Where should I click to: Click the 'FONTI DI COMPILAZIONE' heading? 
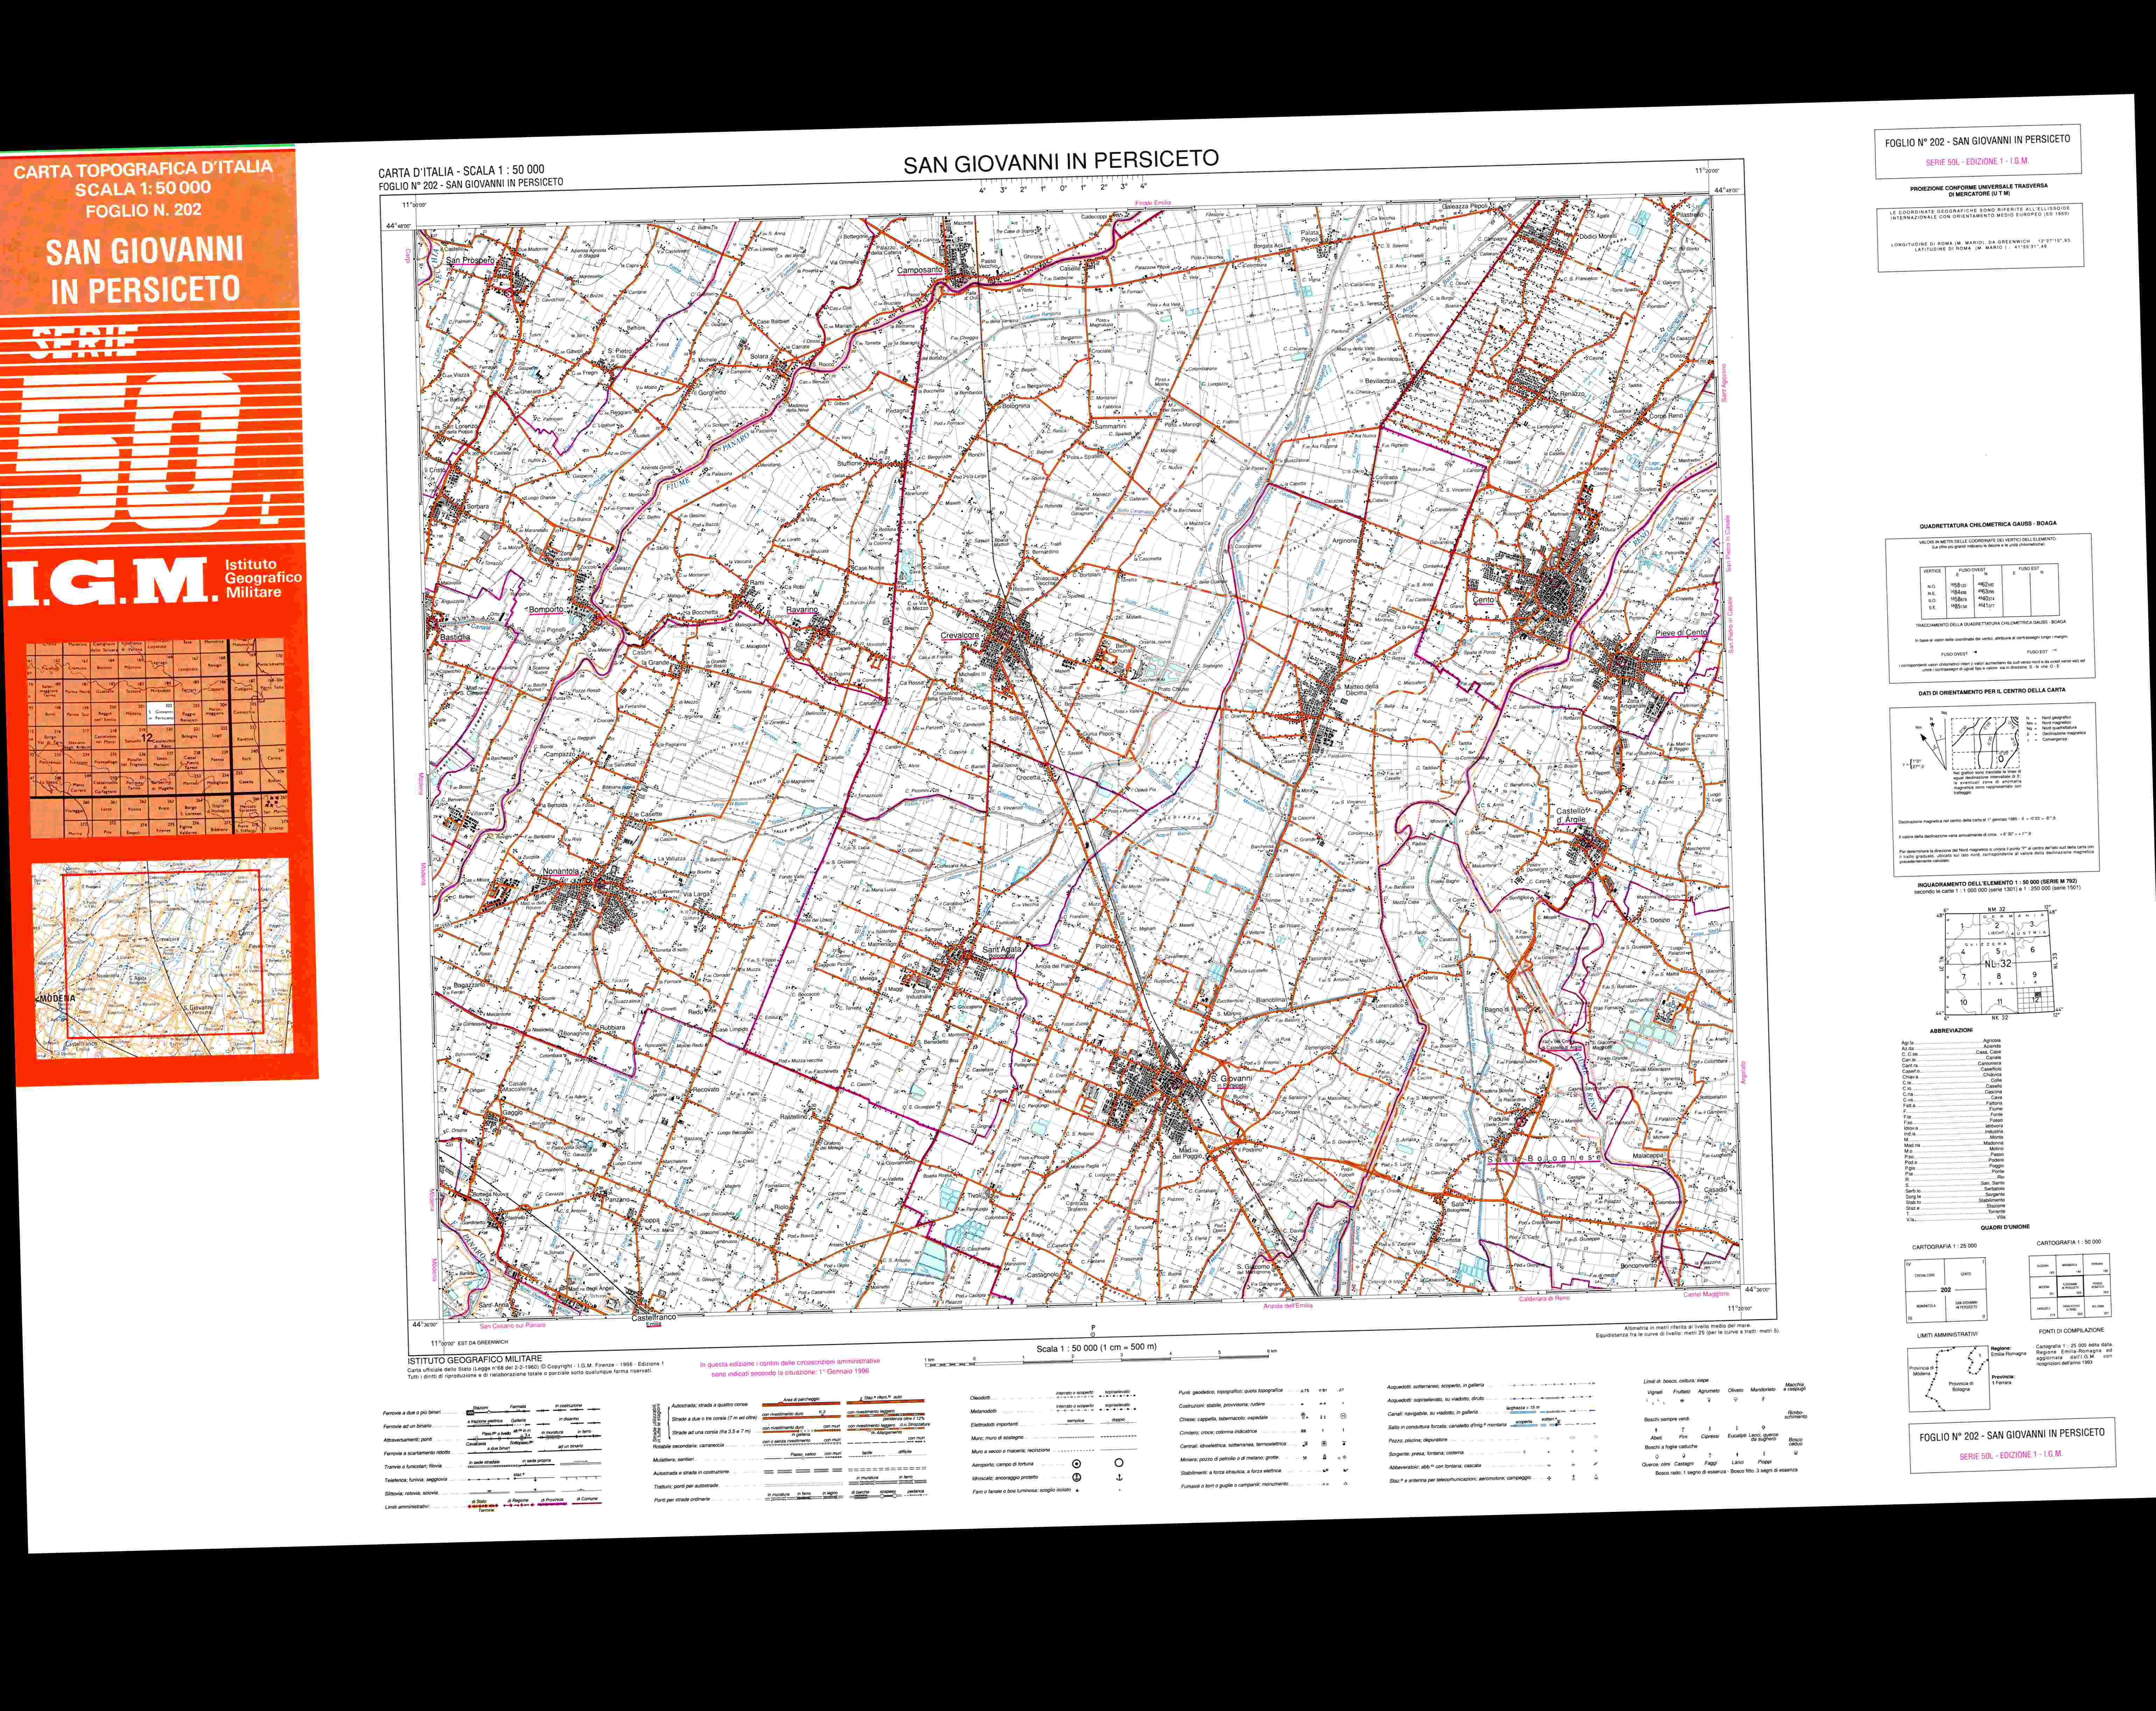[x=2071, y=1331]
